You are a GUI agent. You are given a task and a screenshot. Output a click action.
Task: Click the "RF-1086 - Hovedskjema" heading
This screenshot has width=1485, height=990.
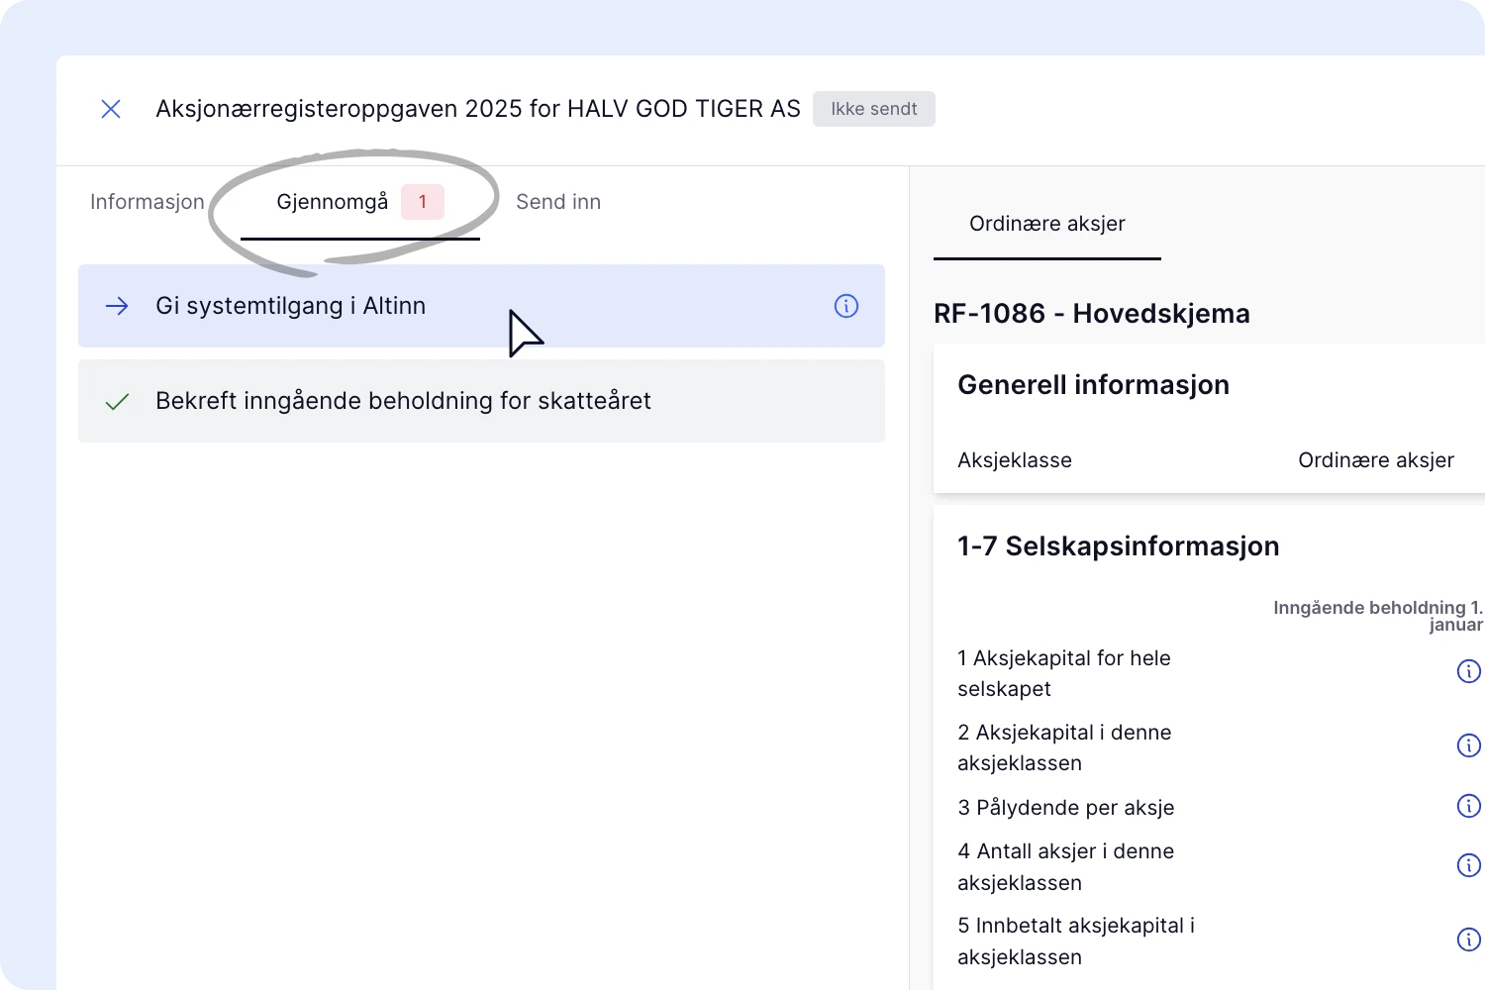pyautogui.click(x=1091, y=314)
